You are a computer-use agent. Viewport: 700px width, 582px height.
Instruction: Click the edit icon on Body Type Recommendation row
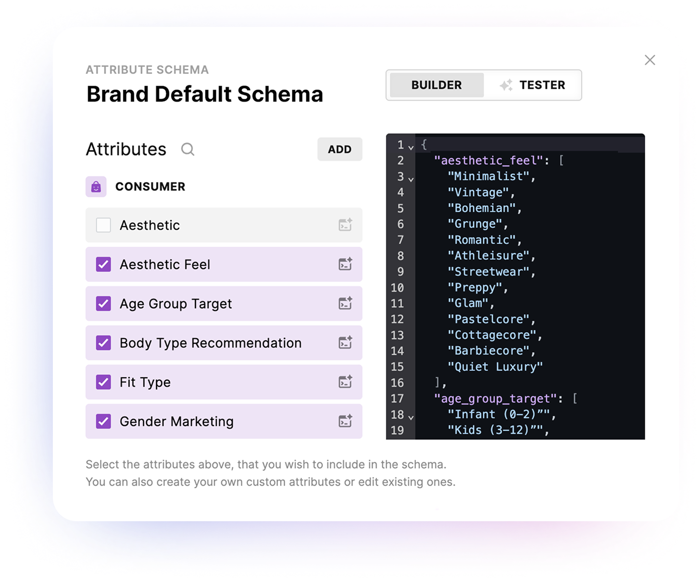point(346,342)
